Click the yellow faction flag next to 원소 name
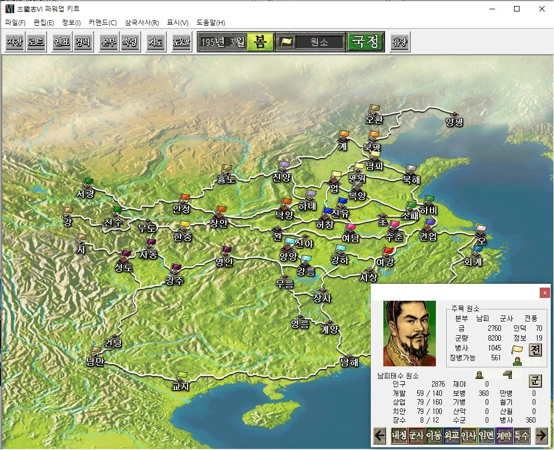 point(286,42)
